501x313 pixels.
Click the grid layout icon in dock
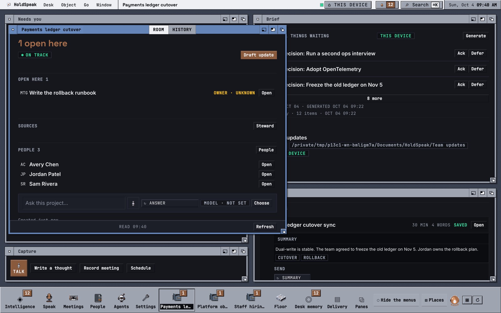tap(467, 300)
